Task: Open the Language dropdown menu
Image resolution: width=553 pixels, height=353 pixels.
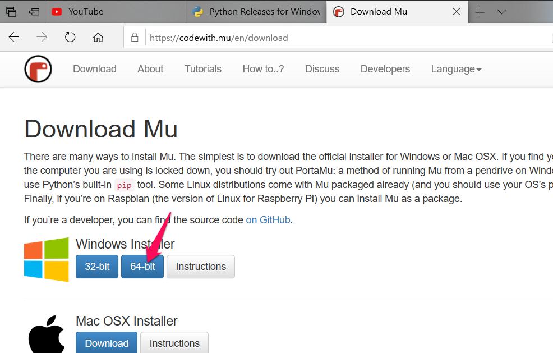Action: (456, 69)
